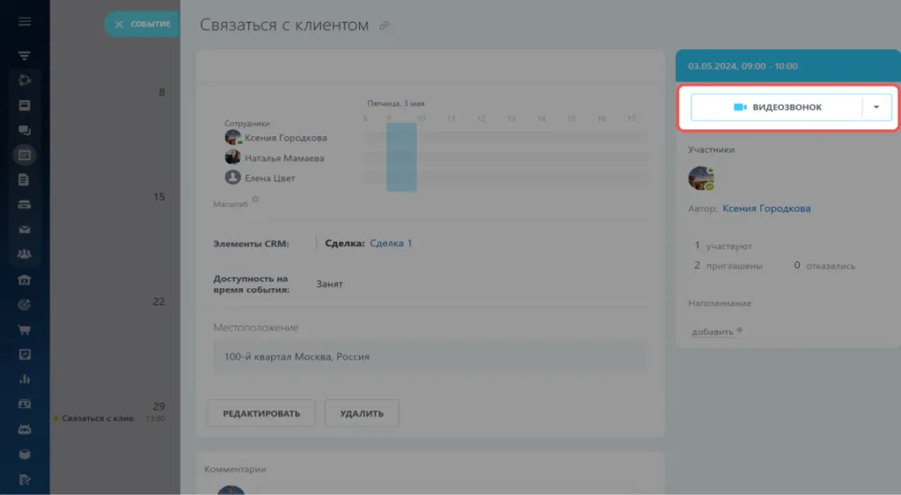The height and width of the screenshot is (495, 901).
Task: Open the analytics bar chart icon in sidebar
Action: [24, 379]
